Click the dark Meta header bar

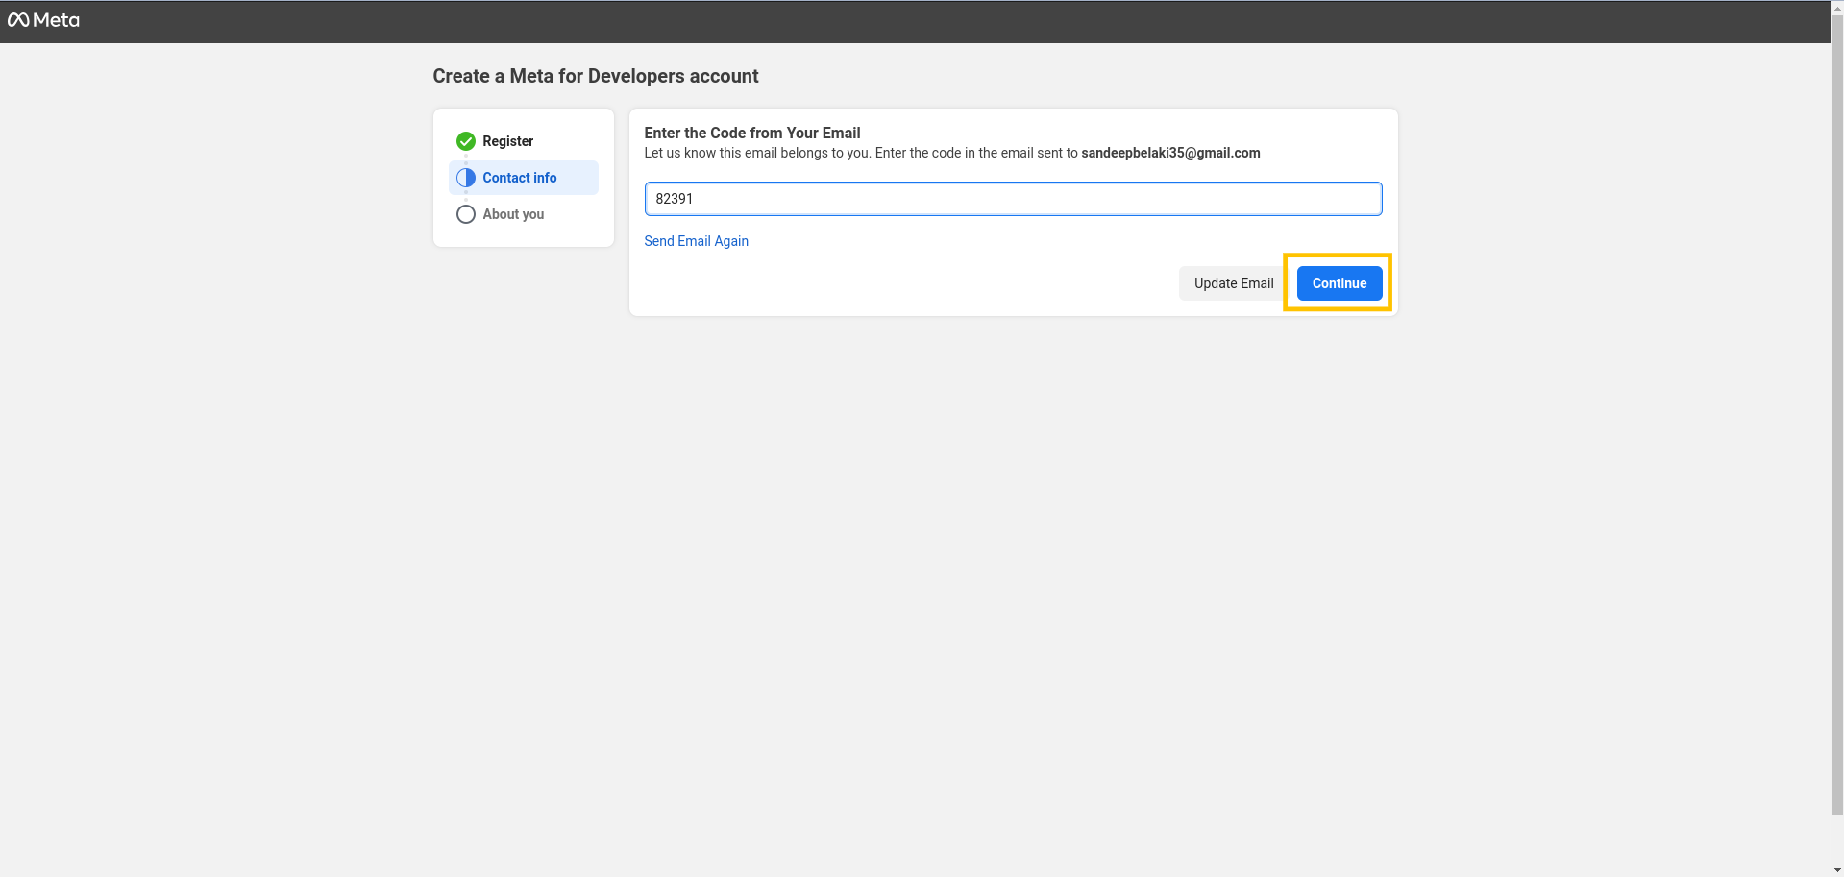tap(915, 21)
